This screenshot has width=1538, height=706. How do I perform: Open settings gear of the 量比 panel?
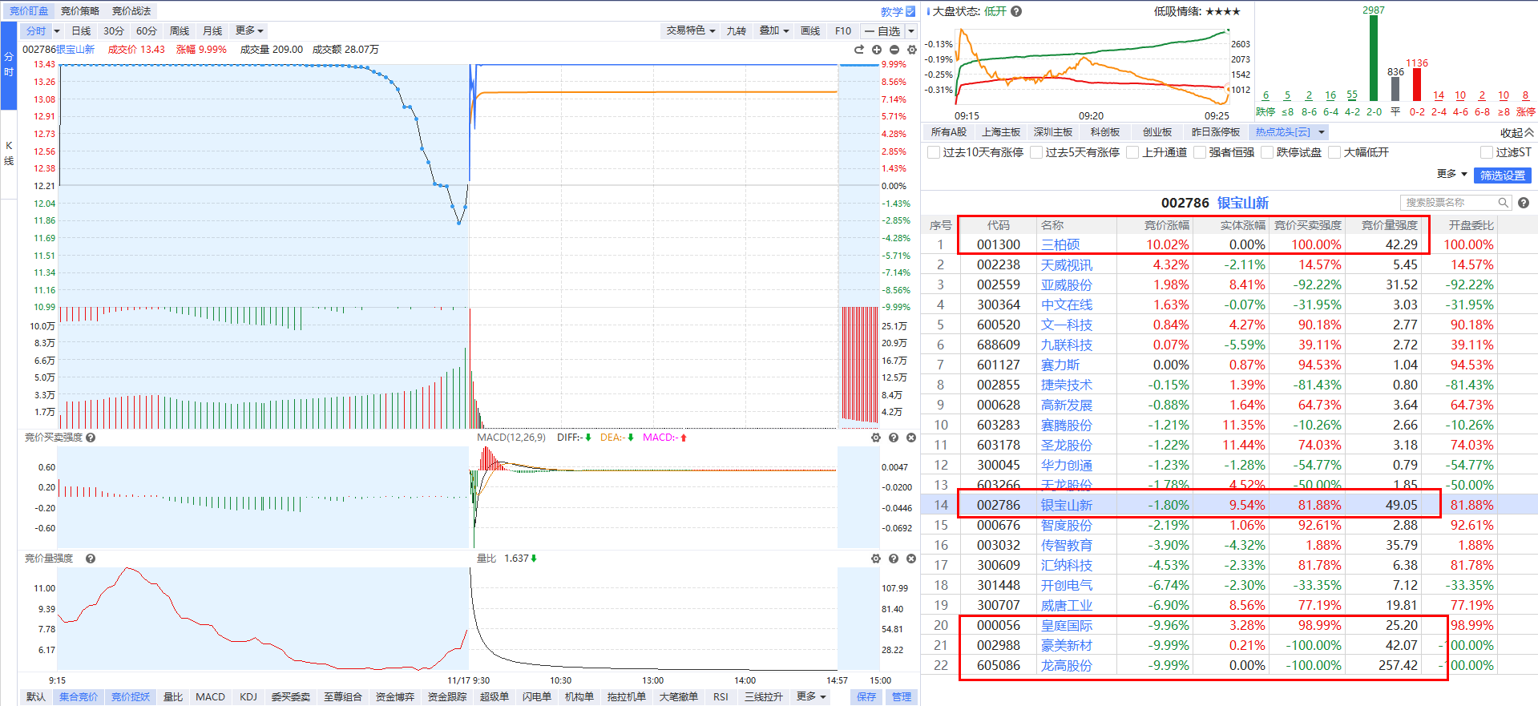click(876, 559)
